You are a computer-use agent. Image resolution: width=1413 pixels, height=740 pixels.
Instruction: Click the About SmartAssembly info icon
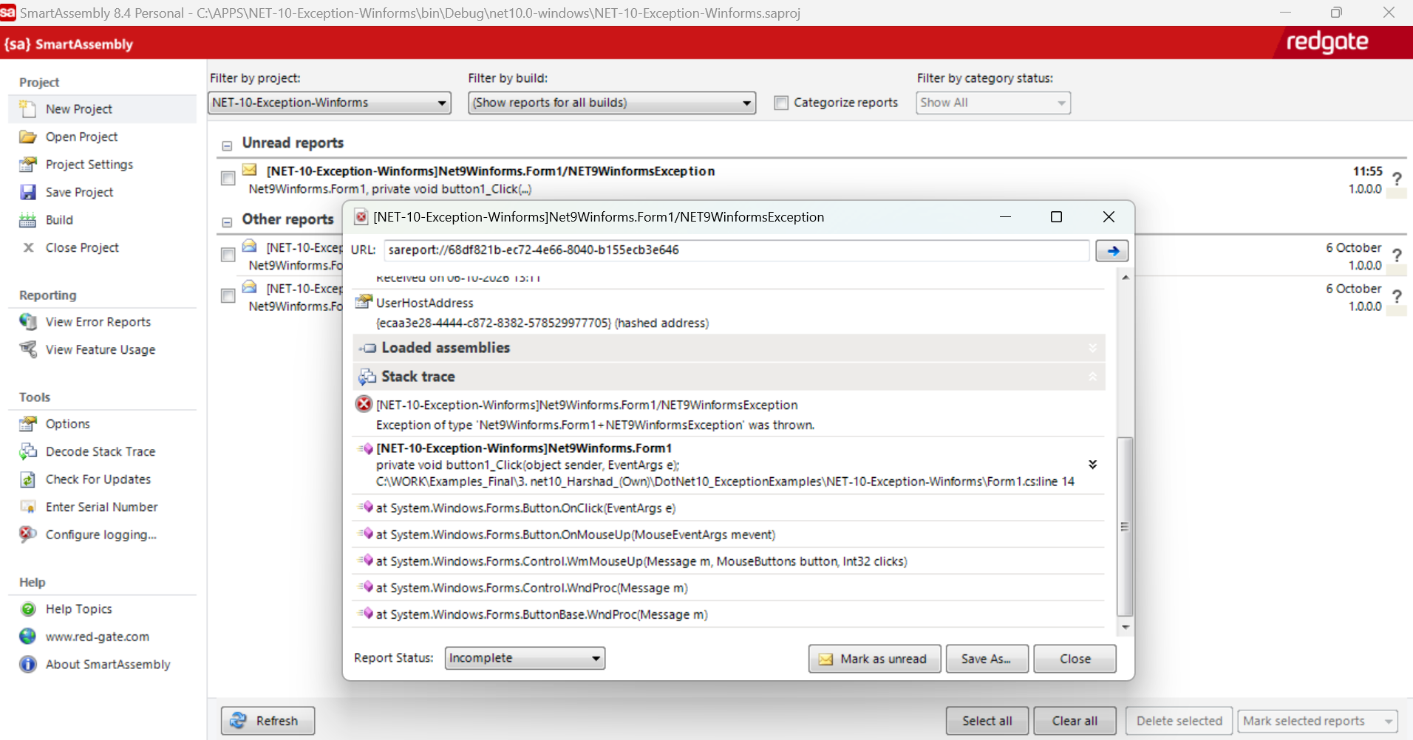(27, 664)
